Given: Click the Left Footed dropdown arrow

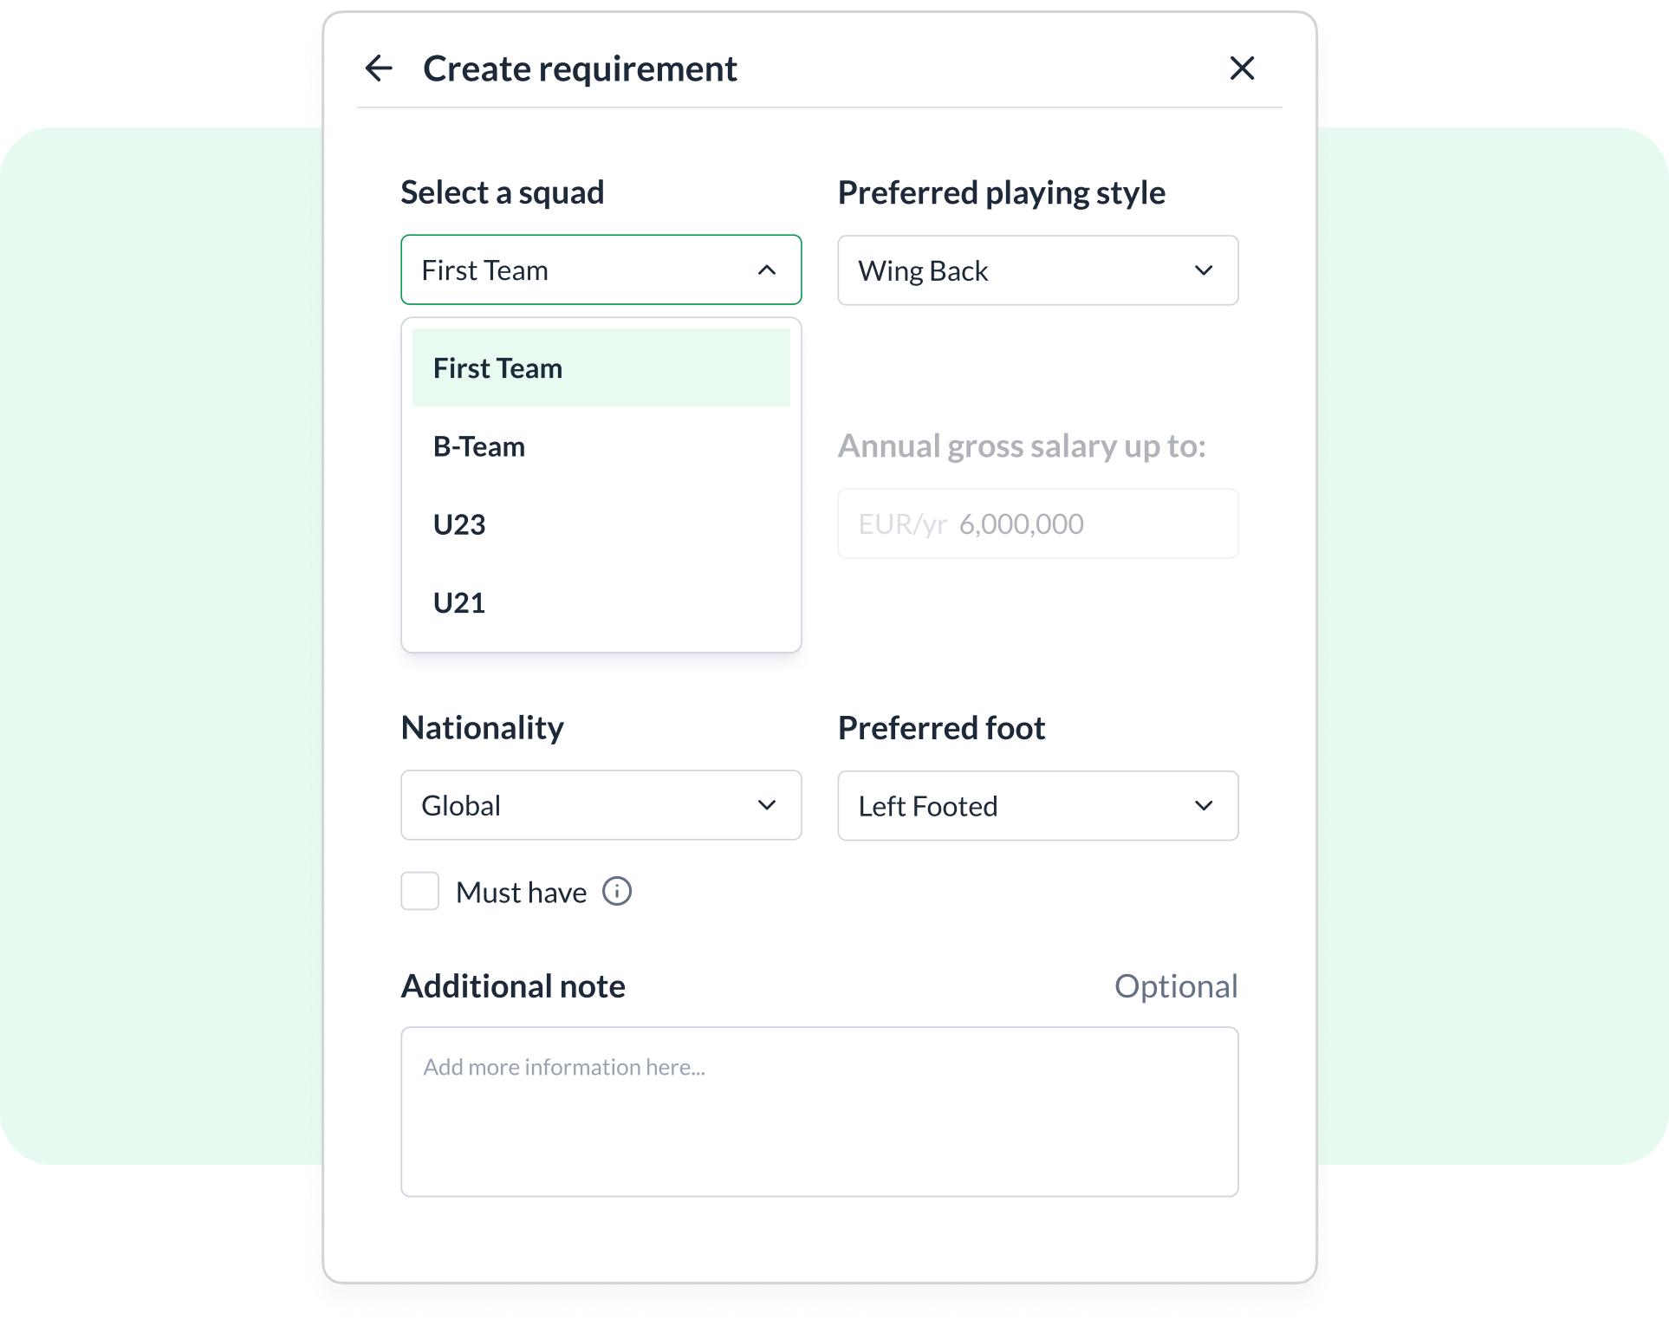Looking at the screenshot, I should (x=1204, y=806).
